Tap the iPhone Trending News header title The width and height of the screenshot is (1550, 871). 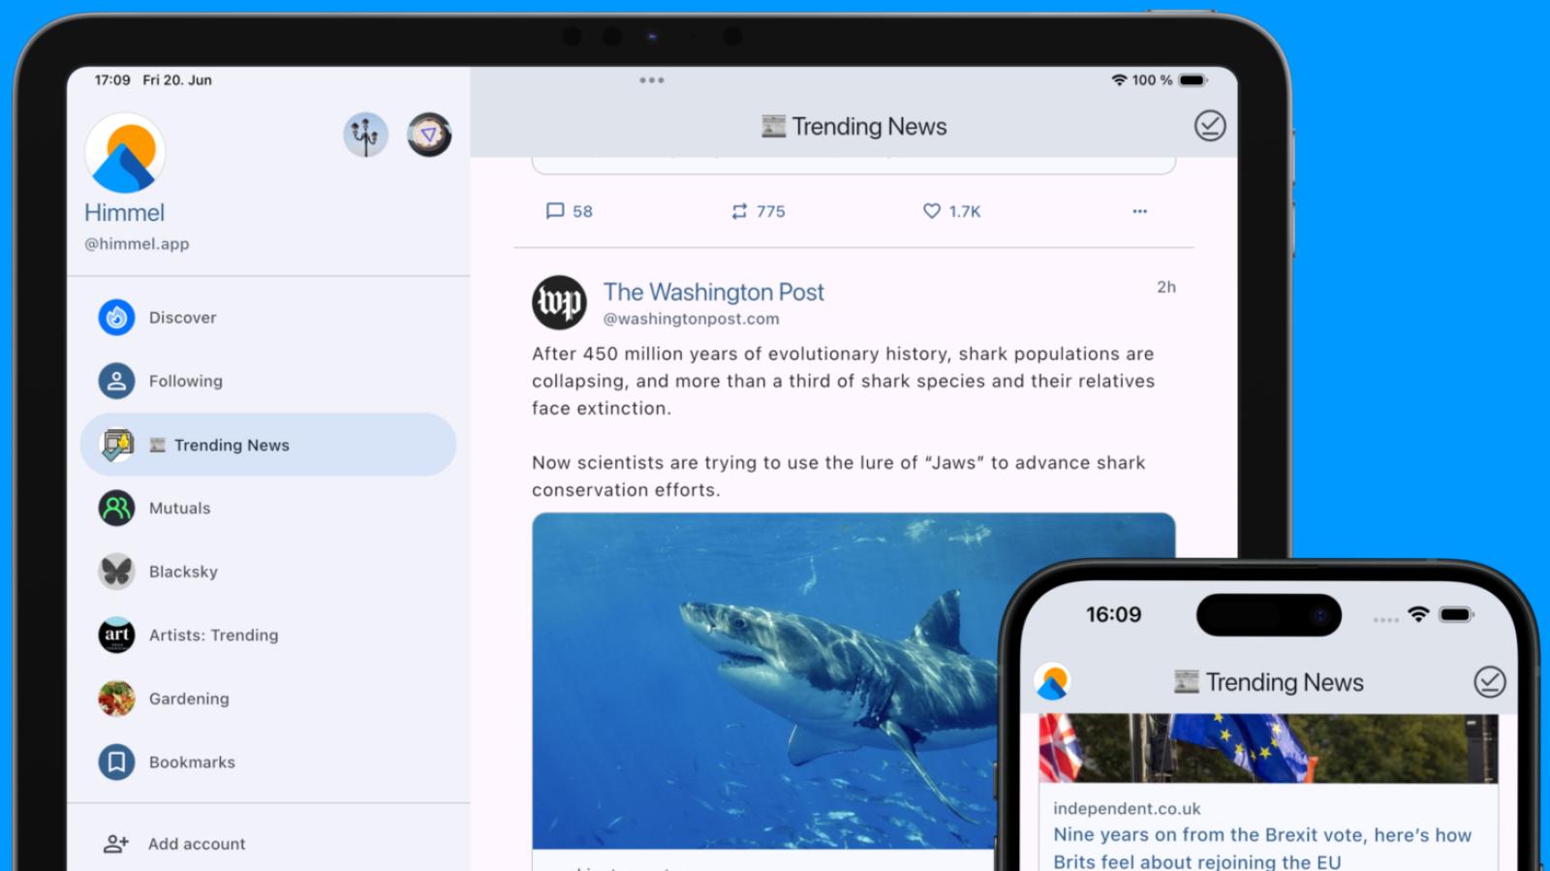1269,682
